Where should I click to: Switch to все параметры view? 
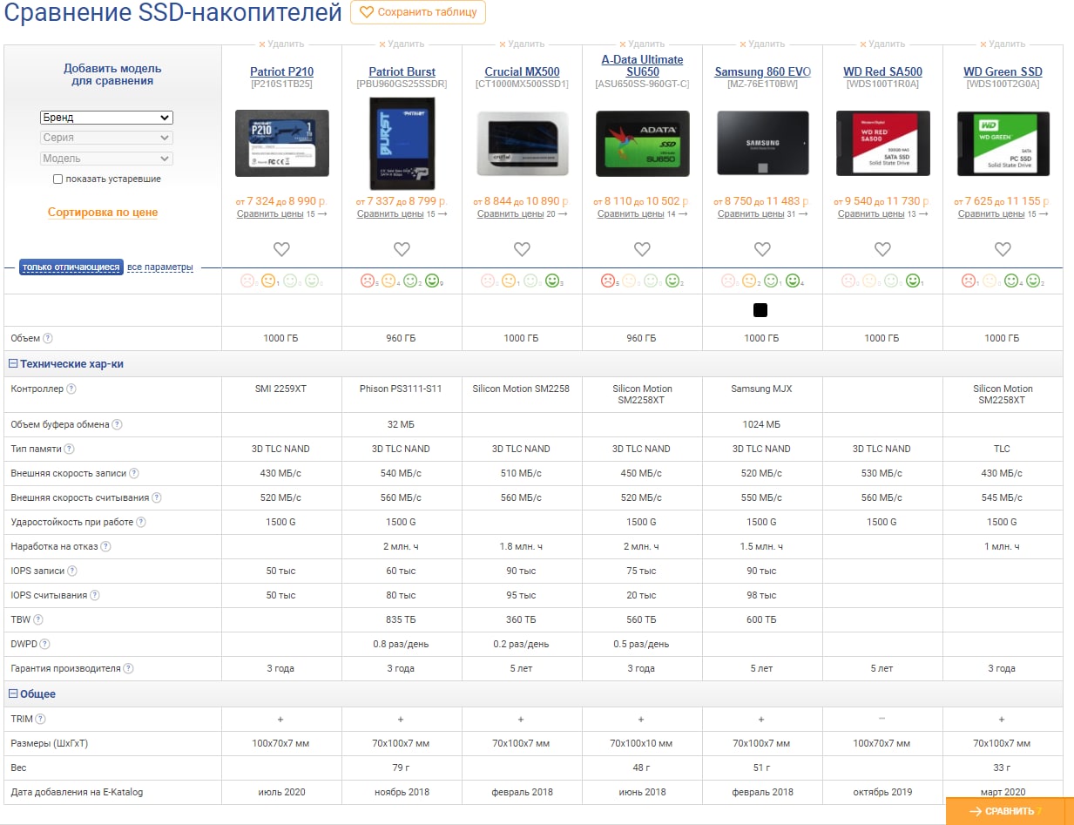pos(160,267)
